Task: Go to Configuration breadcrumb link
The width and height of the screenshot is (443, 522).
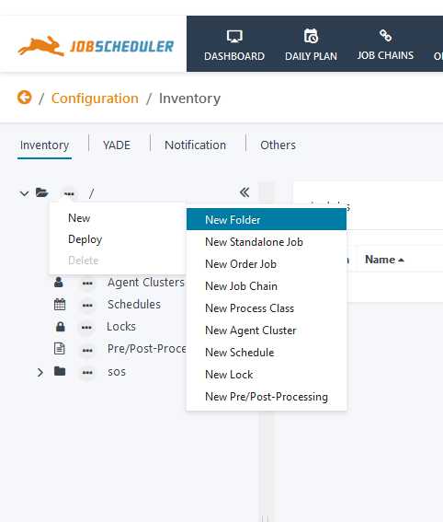Action: pyautogui.click(x=95, y=99)
